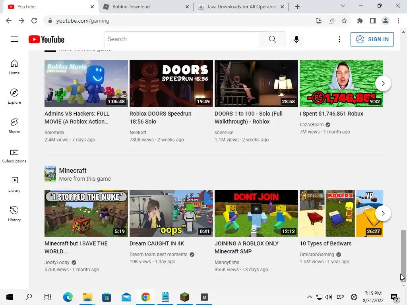Open Shorts in the sidebar
This screenshot has height=305, width=407.
[x=14, y=125]
